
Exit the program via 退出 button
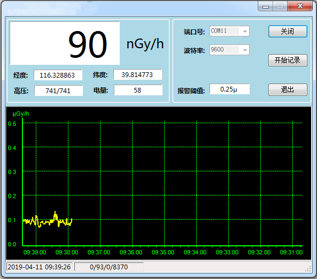(x=288, y=89)
